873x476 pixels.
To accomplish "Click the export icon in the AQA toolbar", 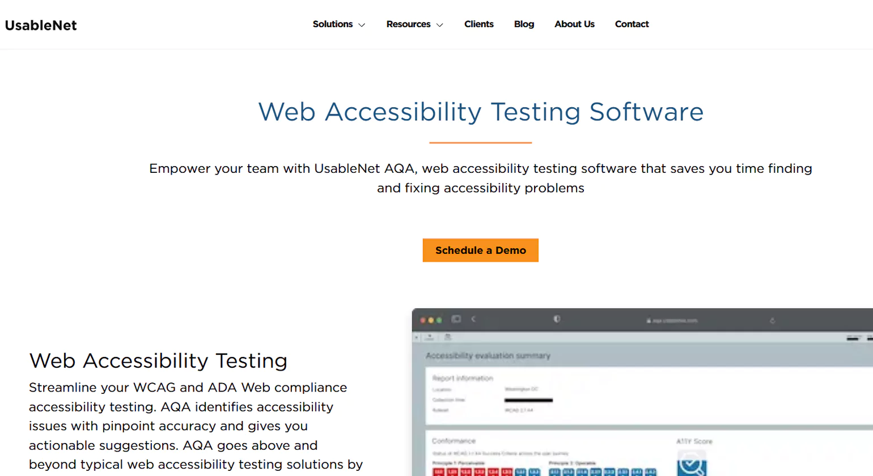I will (429, 337).
